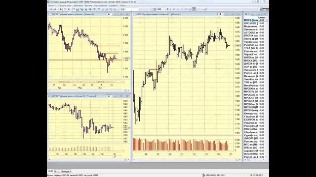This screenshot has width=316, height=177.
Task: Select the Yandex clA row
Action: tap(254, 42)
